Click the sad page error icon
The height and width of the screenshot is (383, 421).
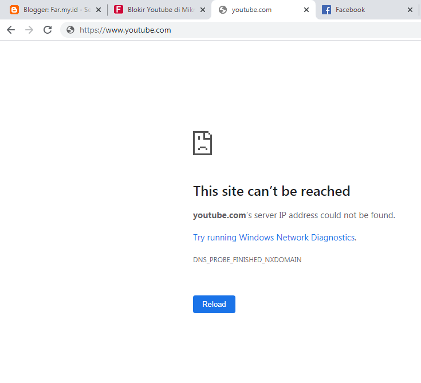click(202, 143)
